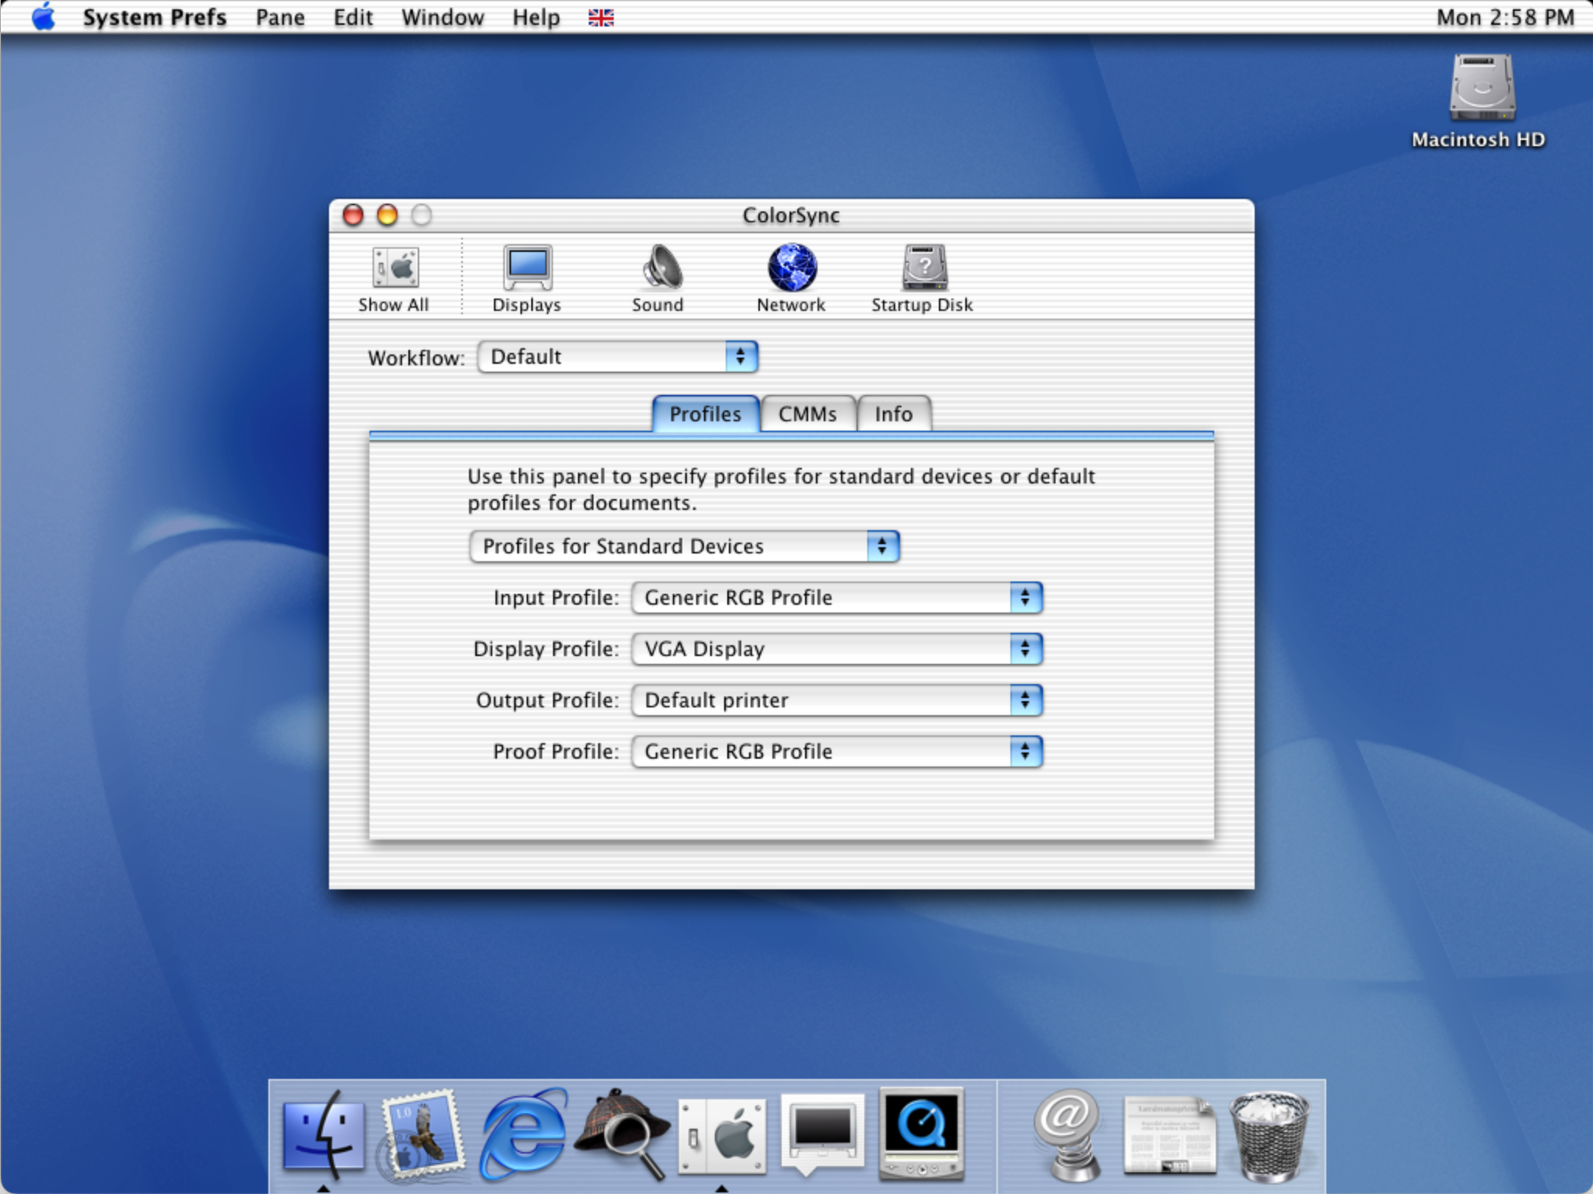
Task: Open the Macintosh HD desktop icon
Action: pyautogui.click(x=1479, y=102)
